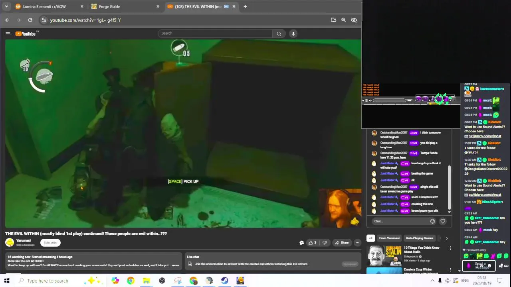Click the video player area
Viewport: 511px width, 287px height.
pos(183,134)
